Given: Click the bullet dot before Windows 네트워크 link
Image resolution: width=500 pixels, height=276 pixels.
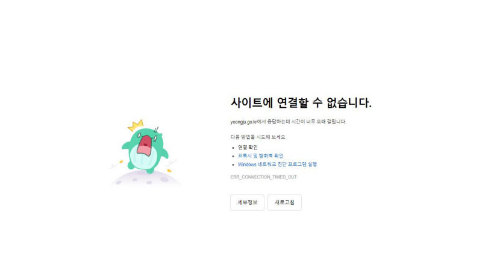Looking at the screenshot, I should coord(233,165).
